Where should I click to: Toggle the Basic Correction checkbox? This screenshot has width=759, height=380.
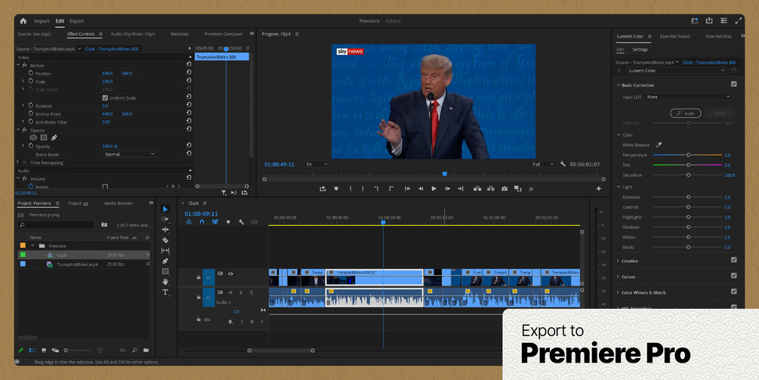click(x=734, y=84)
